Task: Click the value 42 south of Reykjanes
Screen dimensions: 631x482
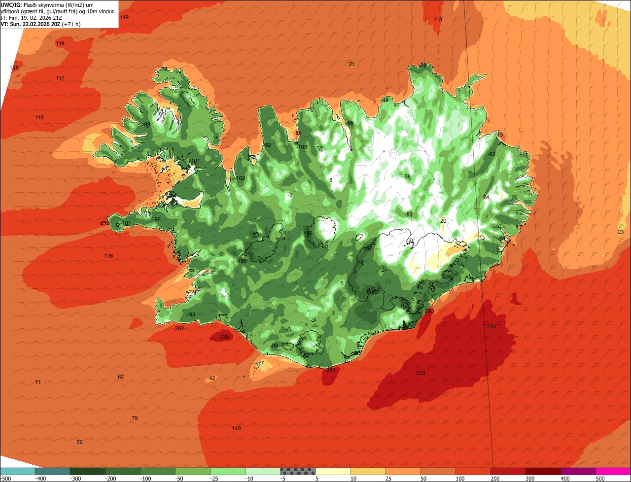Action: pyautogui.click(x=212, y=378)
